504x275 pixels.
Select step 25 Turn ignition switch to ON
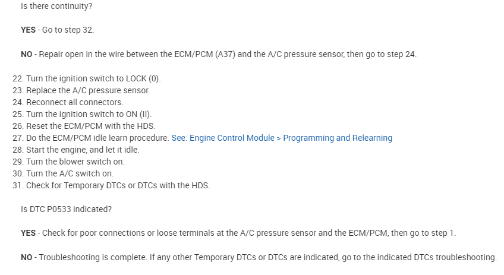coord(89,114)
